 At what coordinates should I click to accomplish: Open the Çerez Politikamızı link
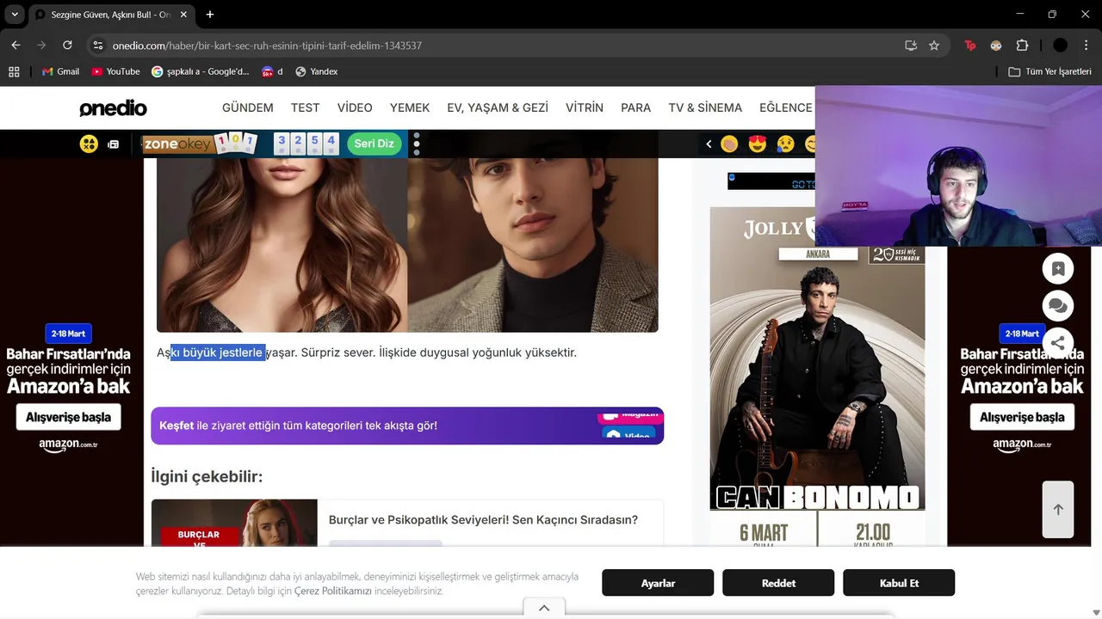333,591
